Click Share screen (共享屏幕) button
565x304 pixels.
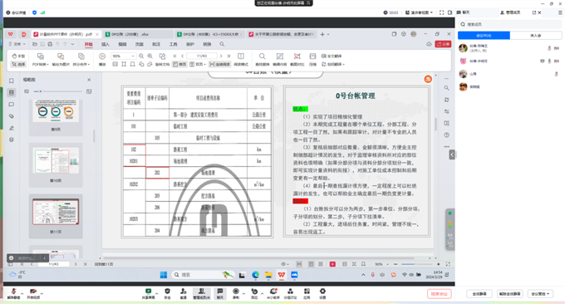148,293
